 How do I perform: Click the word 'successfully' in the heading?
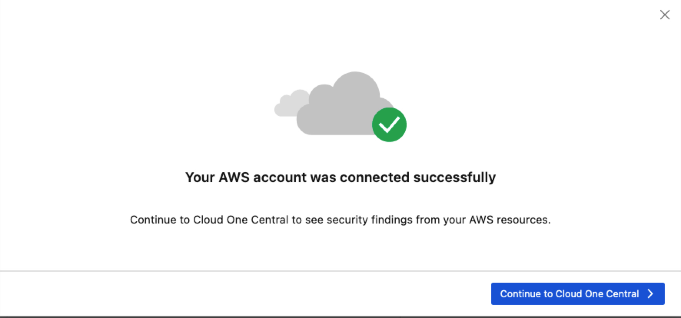455,178
